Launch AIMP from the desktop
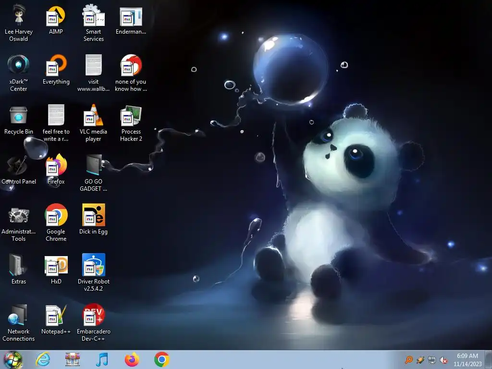 (56, 19)
